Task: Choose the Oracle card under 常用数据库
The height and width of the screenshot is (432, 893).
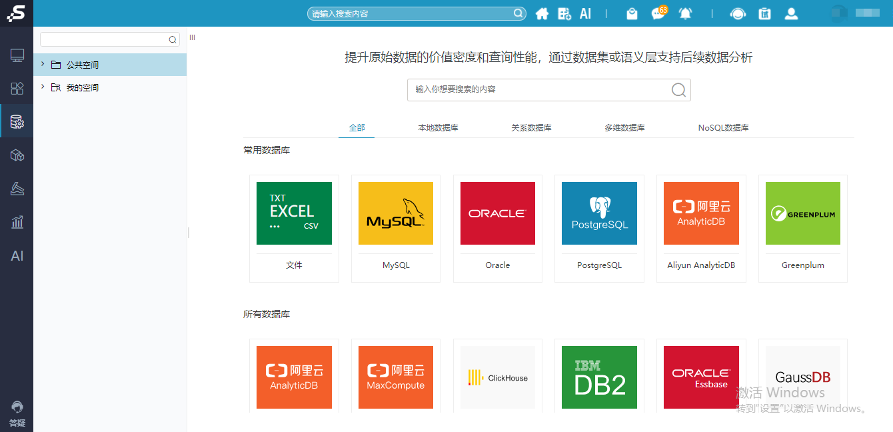Action: pyautogui.click(x=498, y=229)
